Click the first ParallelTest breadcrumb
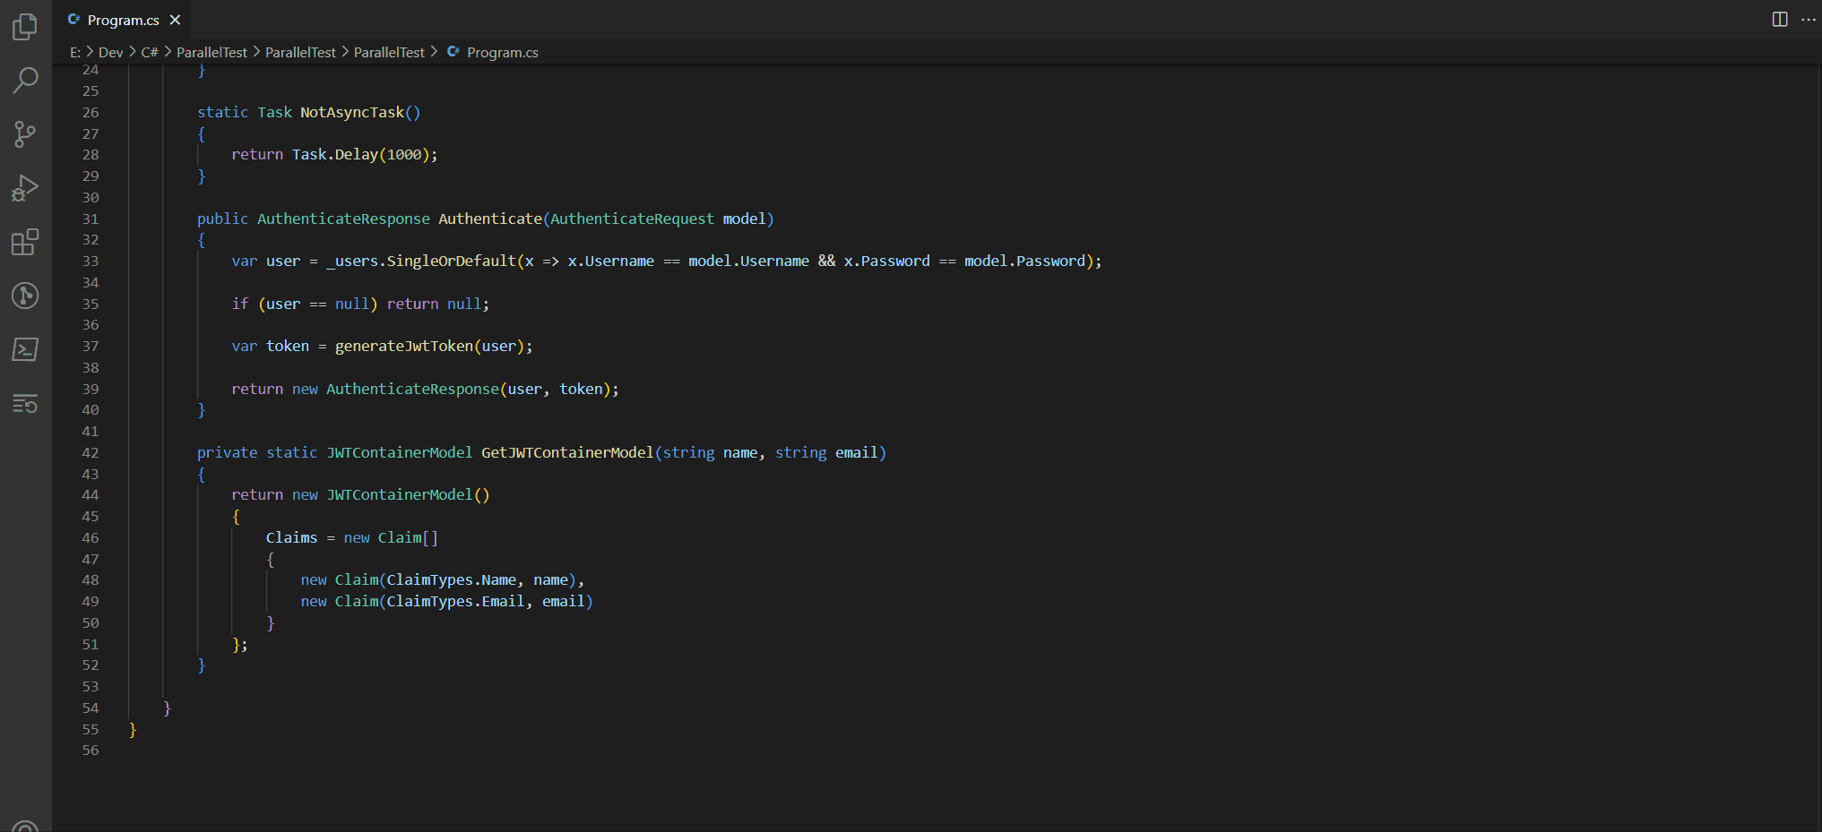 pyautogui.click(x=212, y=53)
